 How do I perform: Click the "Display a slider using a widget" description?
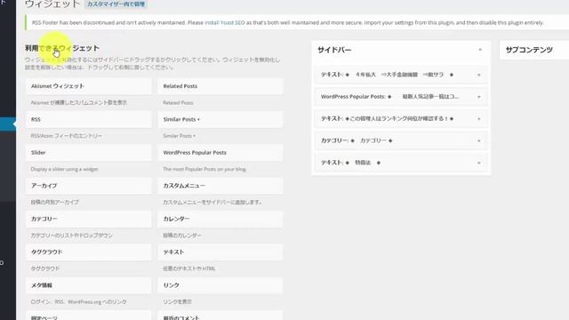(64, 169)
